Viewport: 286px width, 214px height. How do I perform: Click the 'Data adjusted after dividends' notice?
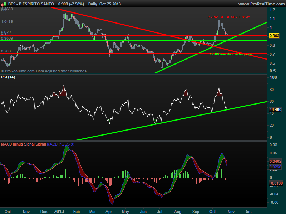pos(61,71)
